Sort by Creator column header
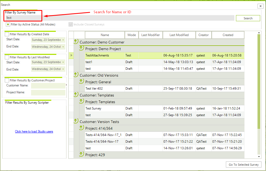The image size is (266, 171). click(x=204, y=35)
